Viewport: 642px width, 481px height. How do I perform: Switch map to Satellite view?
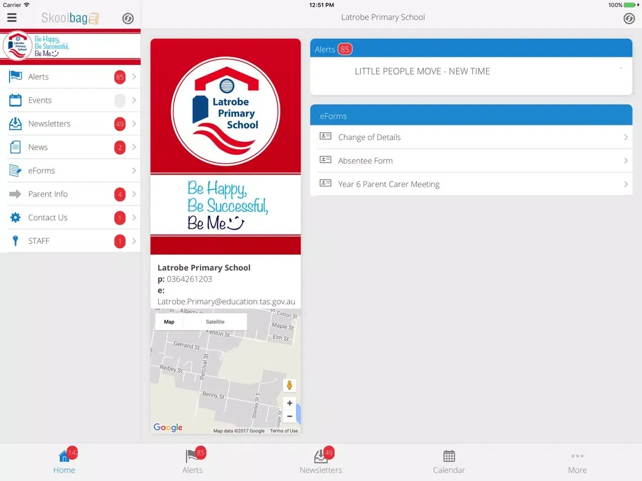click(215, 322)
